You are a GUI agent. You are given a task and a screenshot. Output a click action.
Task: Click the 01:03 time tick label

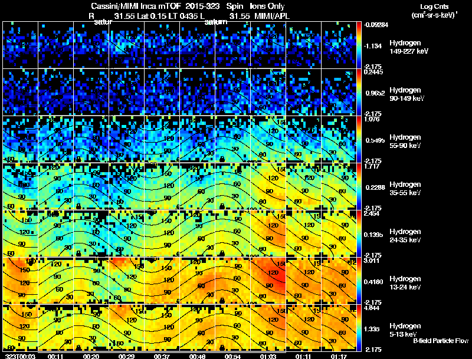pyautogui.click(x=268, y=356)
